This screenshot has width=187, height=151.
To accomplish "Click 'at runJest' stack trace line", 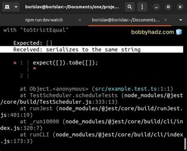I will 91,112.
